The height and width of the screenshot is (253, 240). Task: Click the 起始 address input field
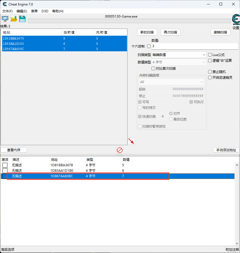[x=175, y=89]
